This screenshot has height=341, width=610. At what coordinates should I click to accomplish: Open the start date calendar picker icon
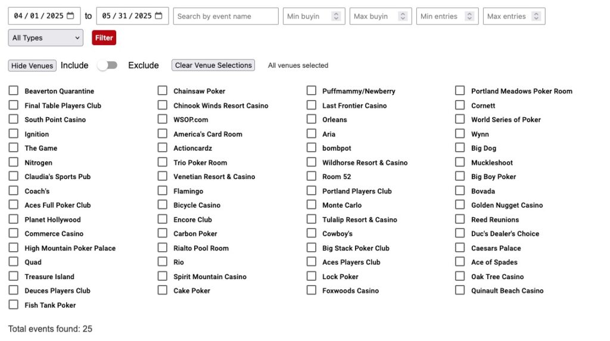click(70, 16)
